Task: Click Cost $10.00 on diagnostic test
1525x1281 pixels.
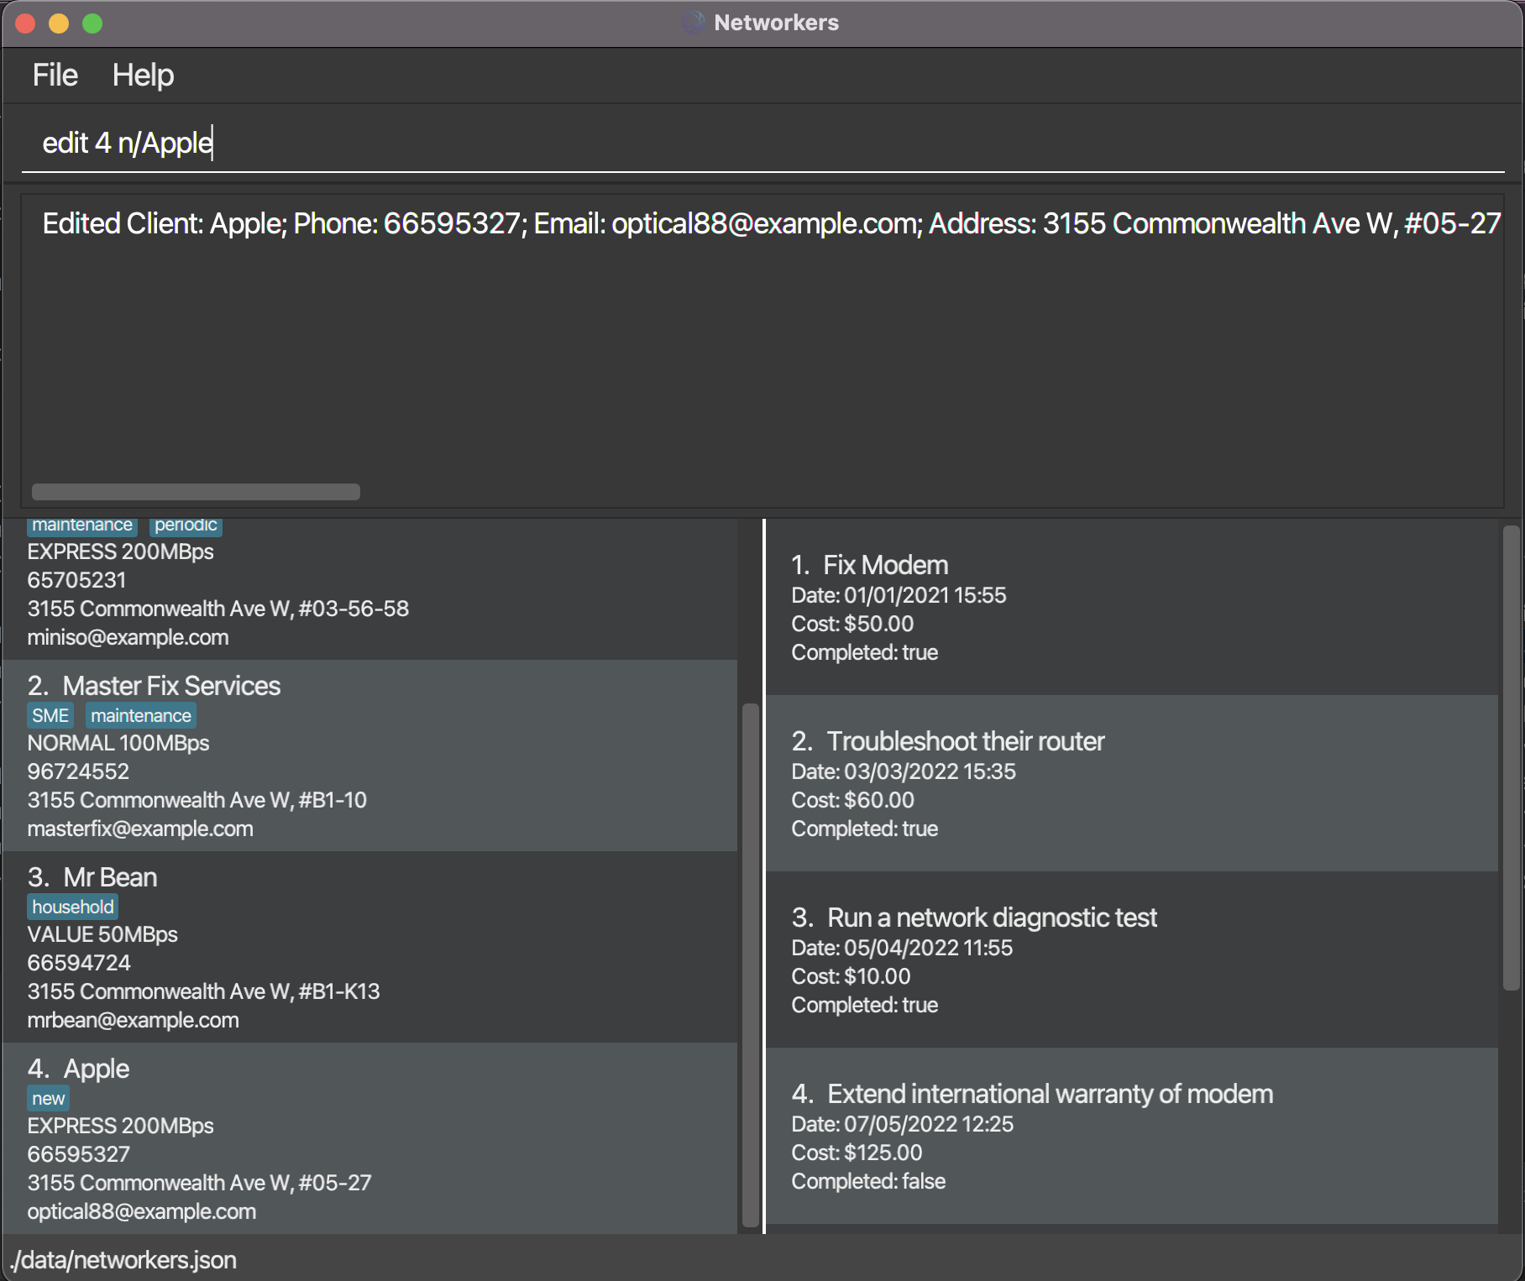Action: point(851,976)
